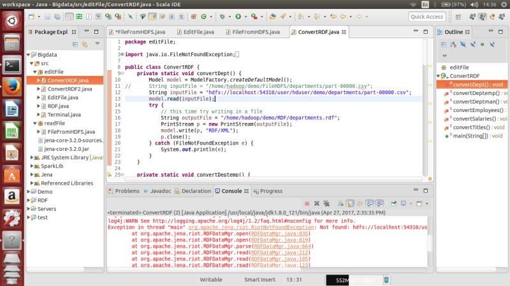The width and height of the screenshot is (510, 286).
Task: Open the Declaration tab
Action: 193,191
